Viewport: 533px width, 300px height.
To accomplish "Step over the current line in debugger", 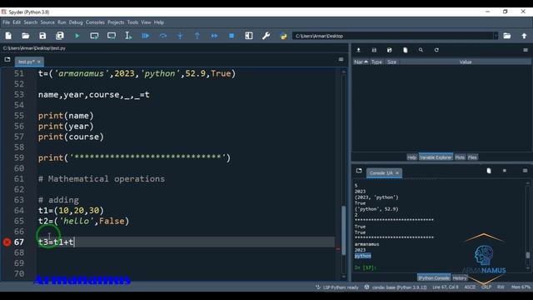I will 163,36.
